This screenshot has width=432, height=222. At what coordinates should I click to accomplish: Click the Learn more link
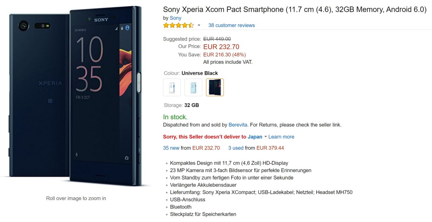(281, 137)
